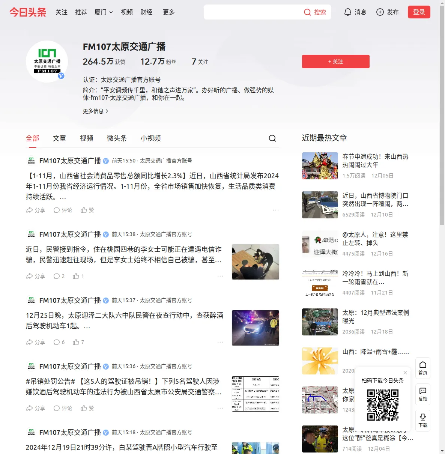445x454 pixels.
Task: Click the red 登录 button
Action: (x=419, y=12)
